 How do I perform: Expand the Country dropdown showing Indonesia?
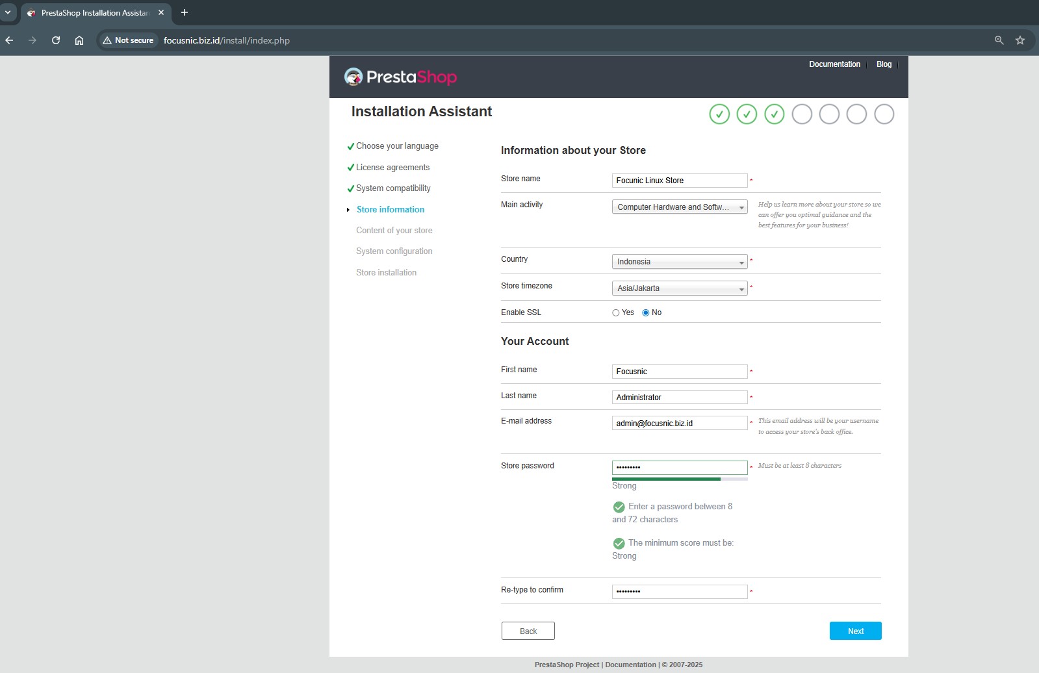point(679,262)
